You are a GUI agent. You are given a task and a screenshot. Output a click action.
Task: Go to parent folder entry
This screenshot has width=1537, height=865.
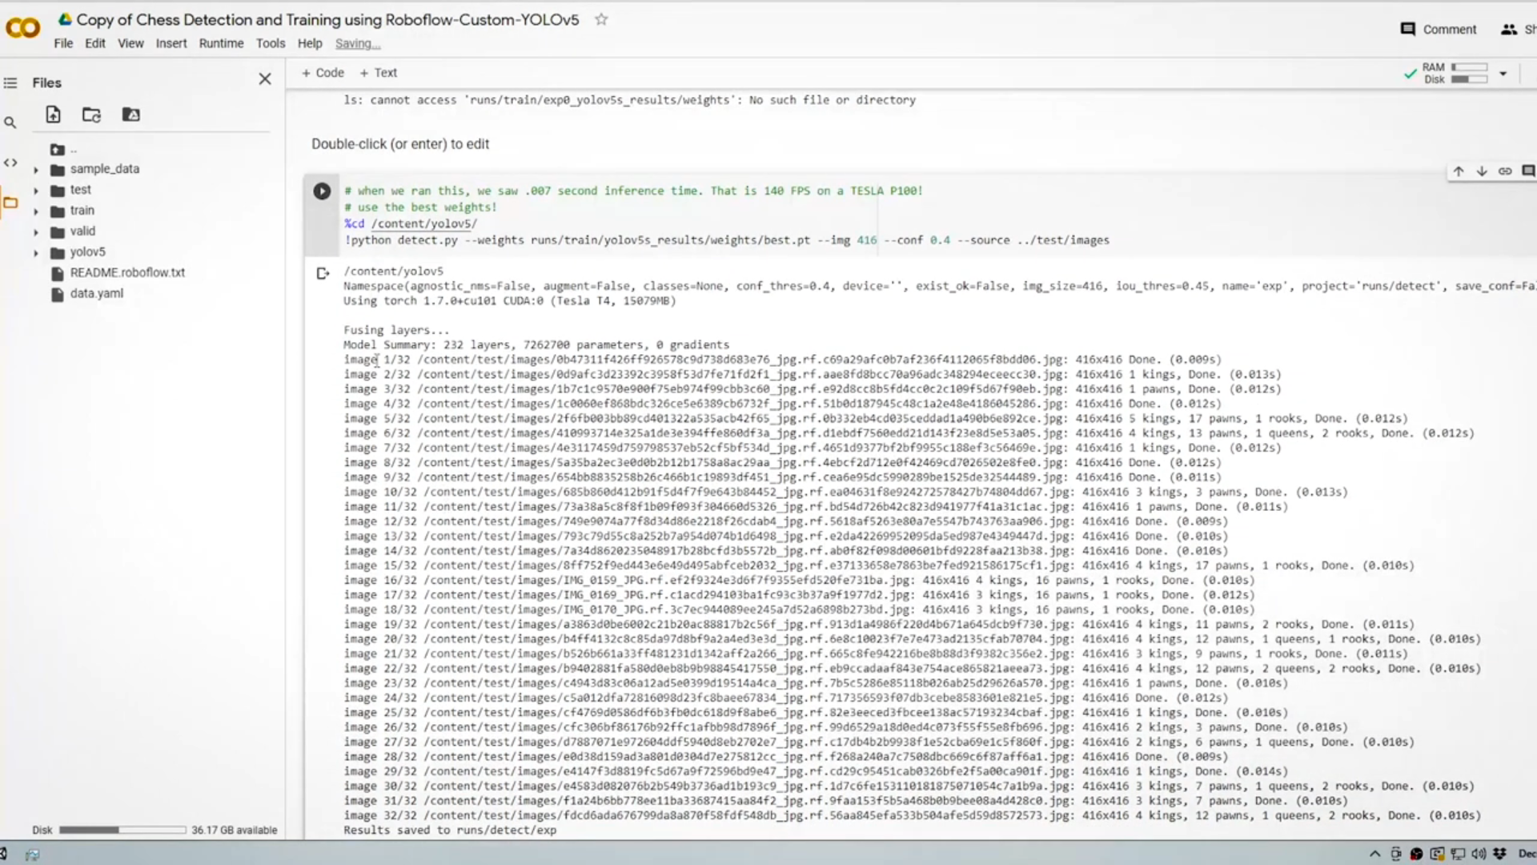[64, 149]
